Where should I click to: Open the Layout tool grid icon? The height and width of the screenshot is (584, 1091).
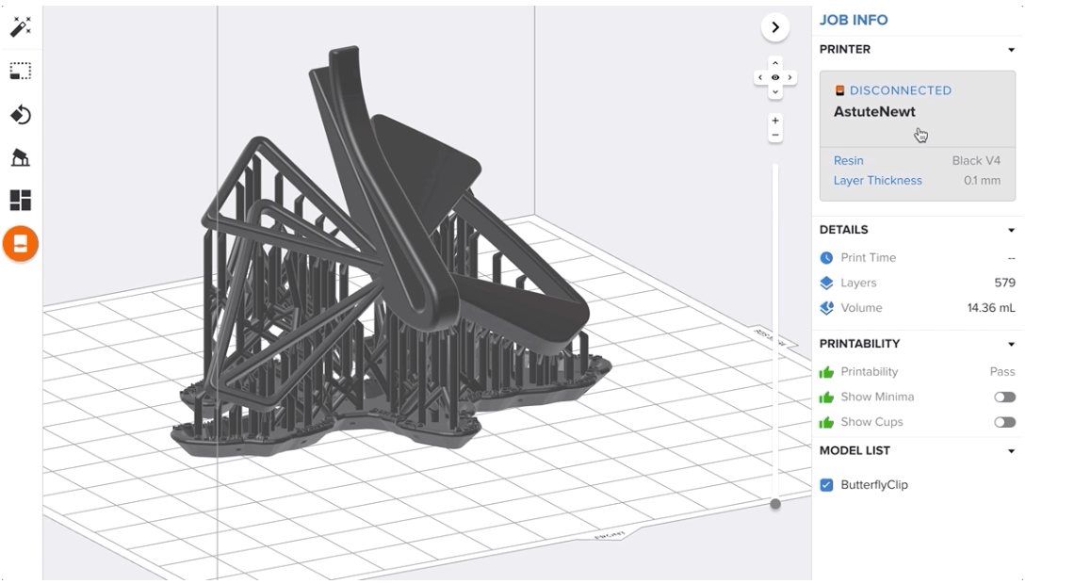20,201
